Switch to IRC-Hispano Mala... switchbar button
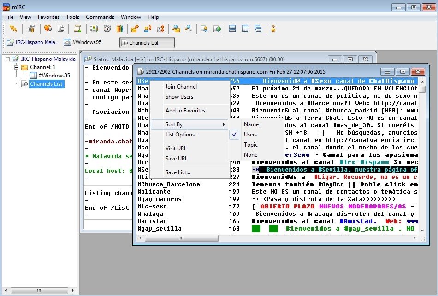The width and height of the screenshot is (438, 296). tap(33, 42)
